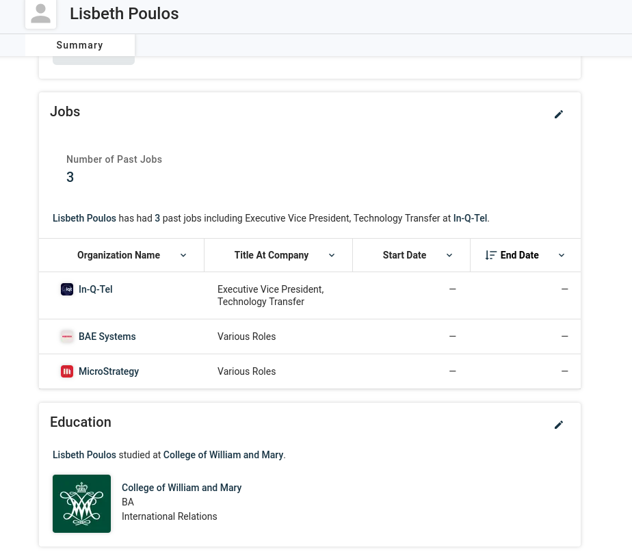Expand the Organization Name column dropdown
Image resolution: width=632 pixels, height=554 pixels.
click(x=183, y=255)
